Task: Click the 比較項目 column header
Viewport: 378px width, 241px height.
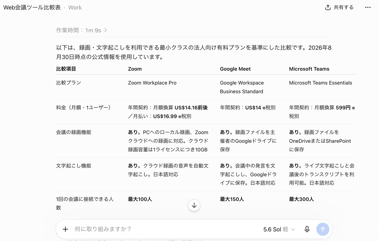Action: pyautogui.click(x=66, y=69)
